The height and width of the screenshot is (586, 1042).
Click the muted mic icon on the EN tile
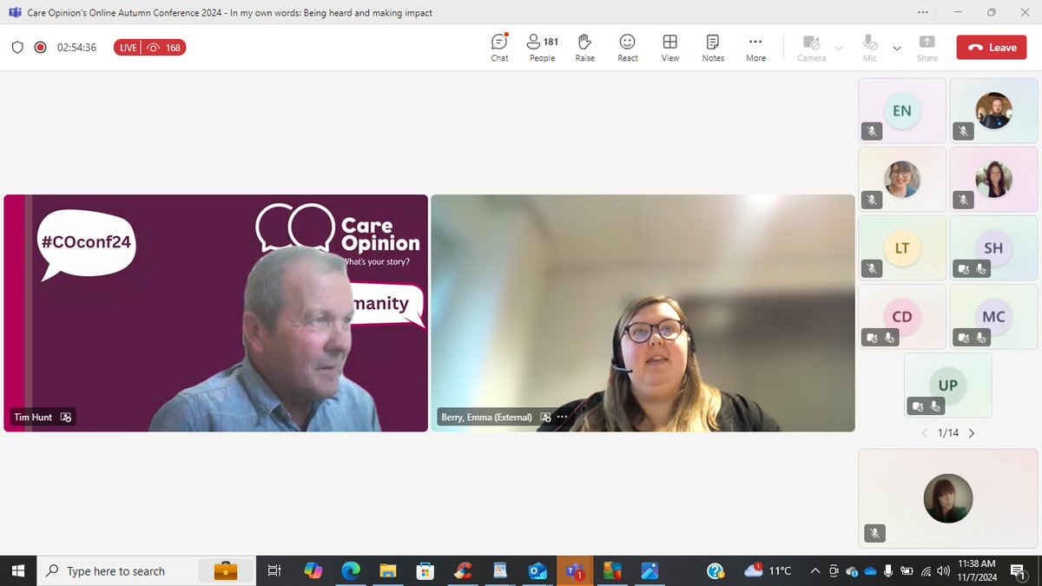(x=872, y=131)
